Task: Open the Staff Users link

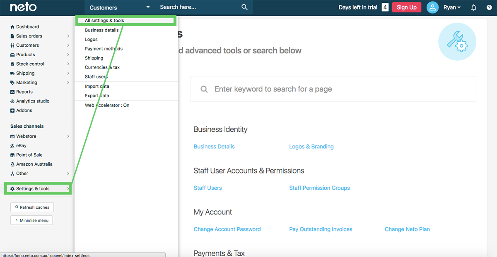Action: (208, 188)
